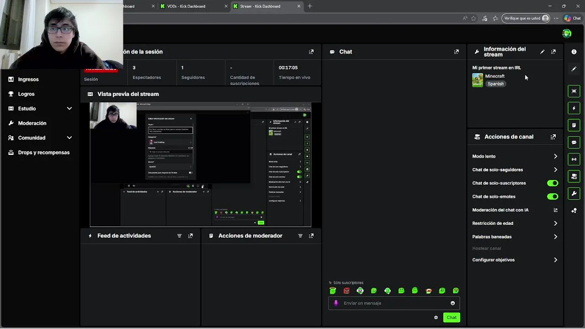The height and width of the screenshot is (329, 585).
Task: Open Chat de solo-seguidores options
Action: coord(515,170)
